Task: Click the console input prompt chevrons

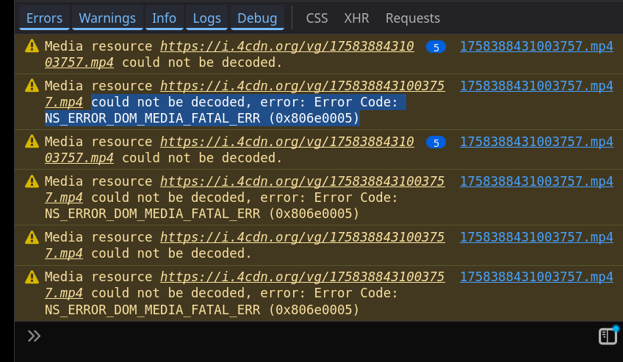Action: (34, 336)
